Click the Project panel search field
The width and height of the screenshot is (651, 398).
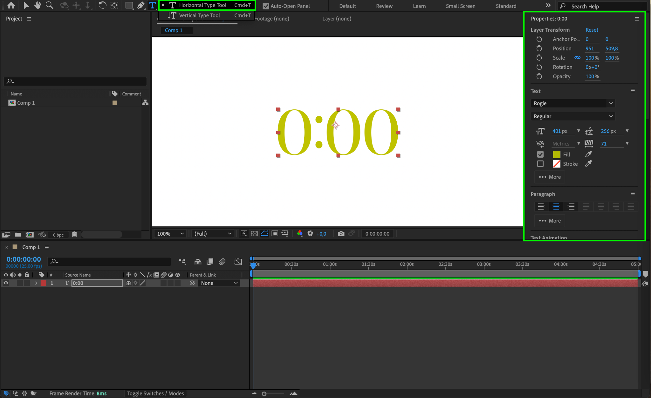point(75,82)
